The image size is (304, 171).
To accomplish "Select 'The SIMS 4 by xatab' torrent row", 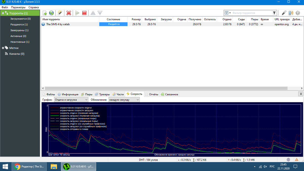I will (x=172, y=24).
